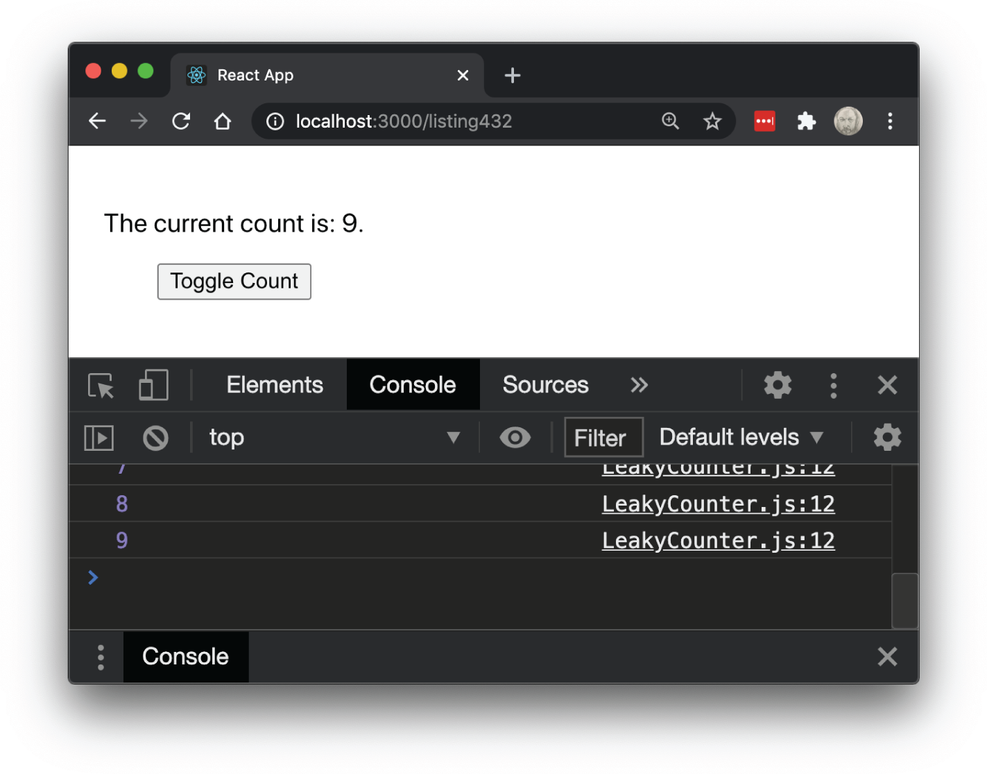The image size is (987, 774).
Task: Open the execution context dropdown labeled top
Action: click(333, 438)
